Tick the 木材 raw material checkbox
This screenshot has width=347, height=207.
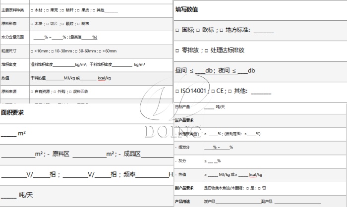32,10
